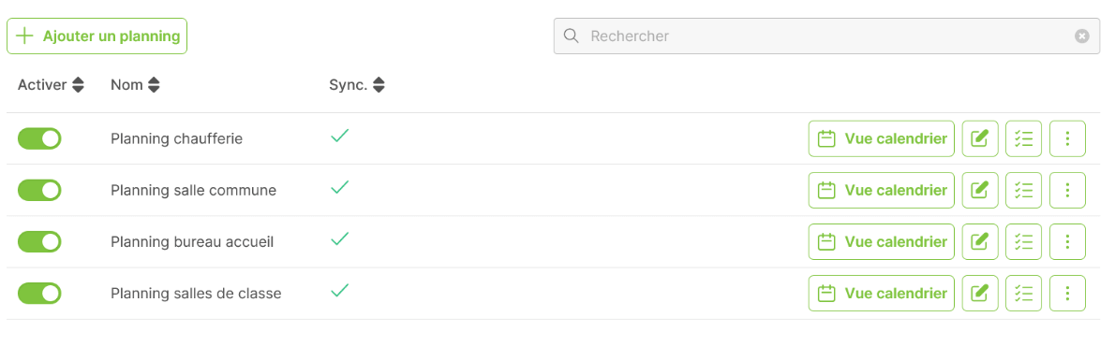Open more options for Planning salles de classe

click(x=1067, y=293)
